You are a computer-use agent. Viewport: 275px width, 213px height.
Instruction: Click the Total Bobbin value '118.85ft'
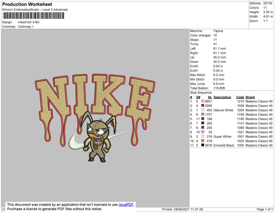[219, 88]
